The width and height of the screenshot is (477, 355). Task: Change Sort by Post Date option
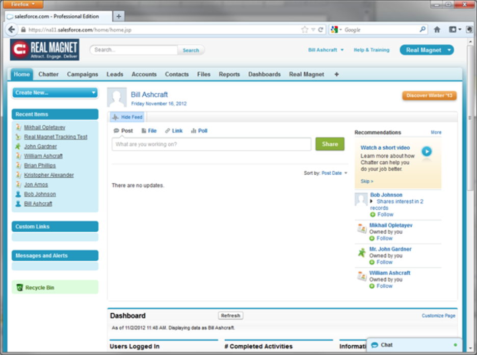334,173
